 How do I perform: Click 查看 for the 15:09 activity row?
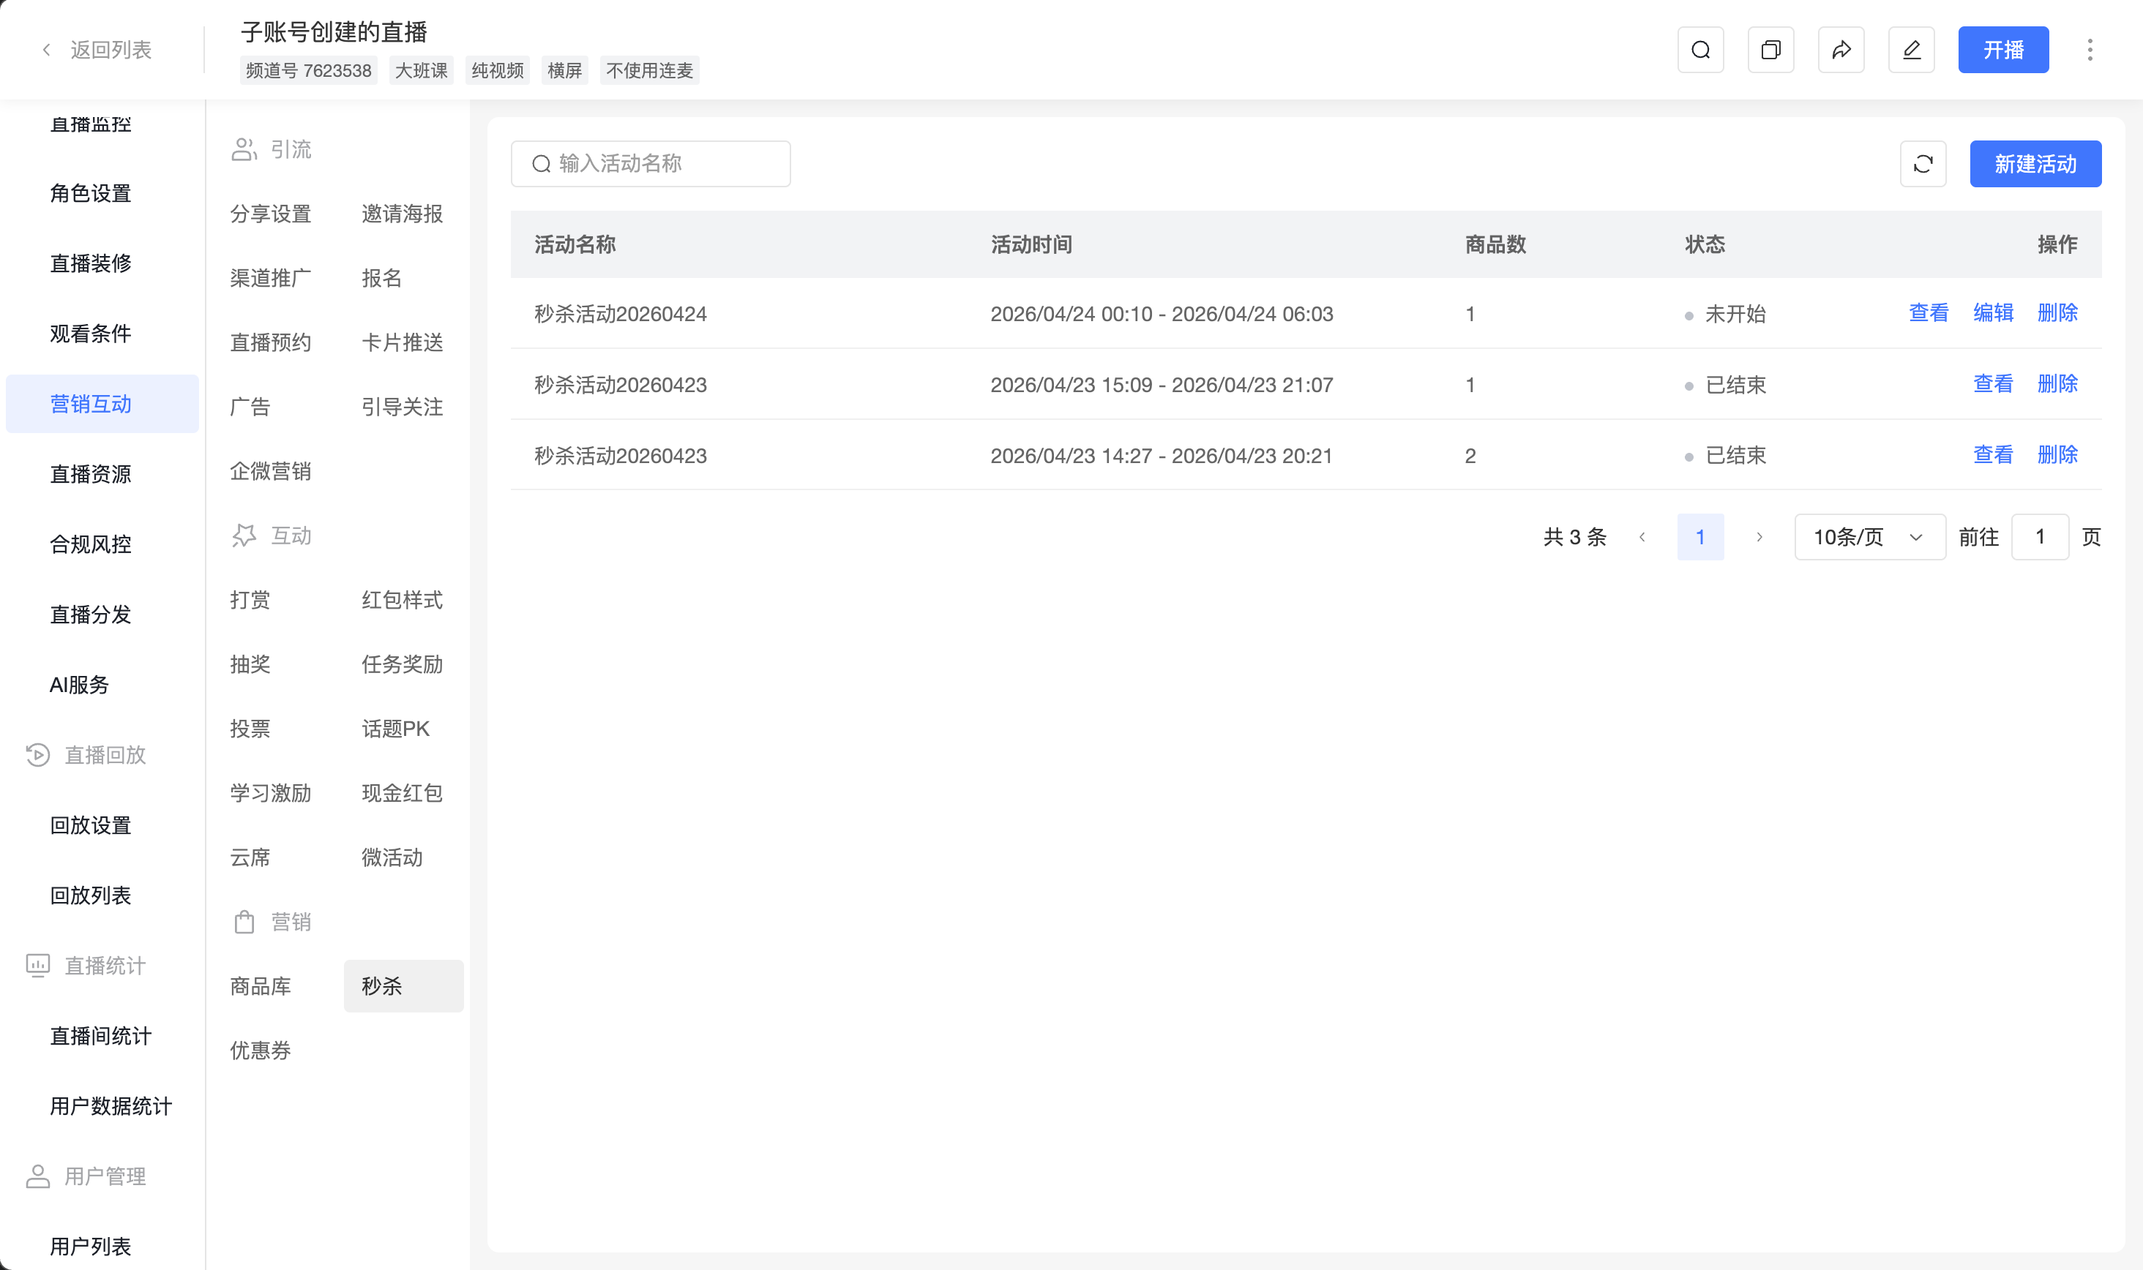coord(1993,384)
